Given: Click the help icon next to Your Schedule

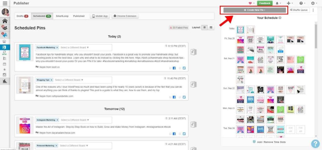Looking at the screenshot, I should 280,18.
